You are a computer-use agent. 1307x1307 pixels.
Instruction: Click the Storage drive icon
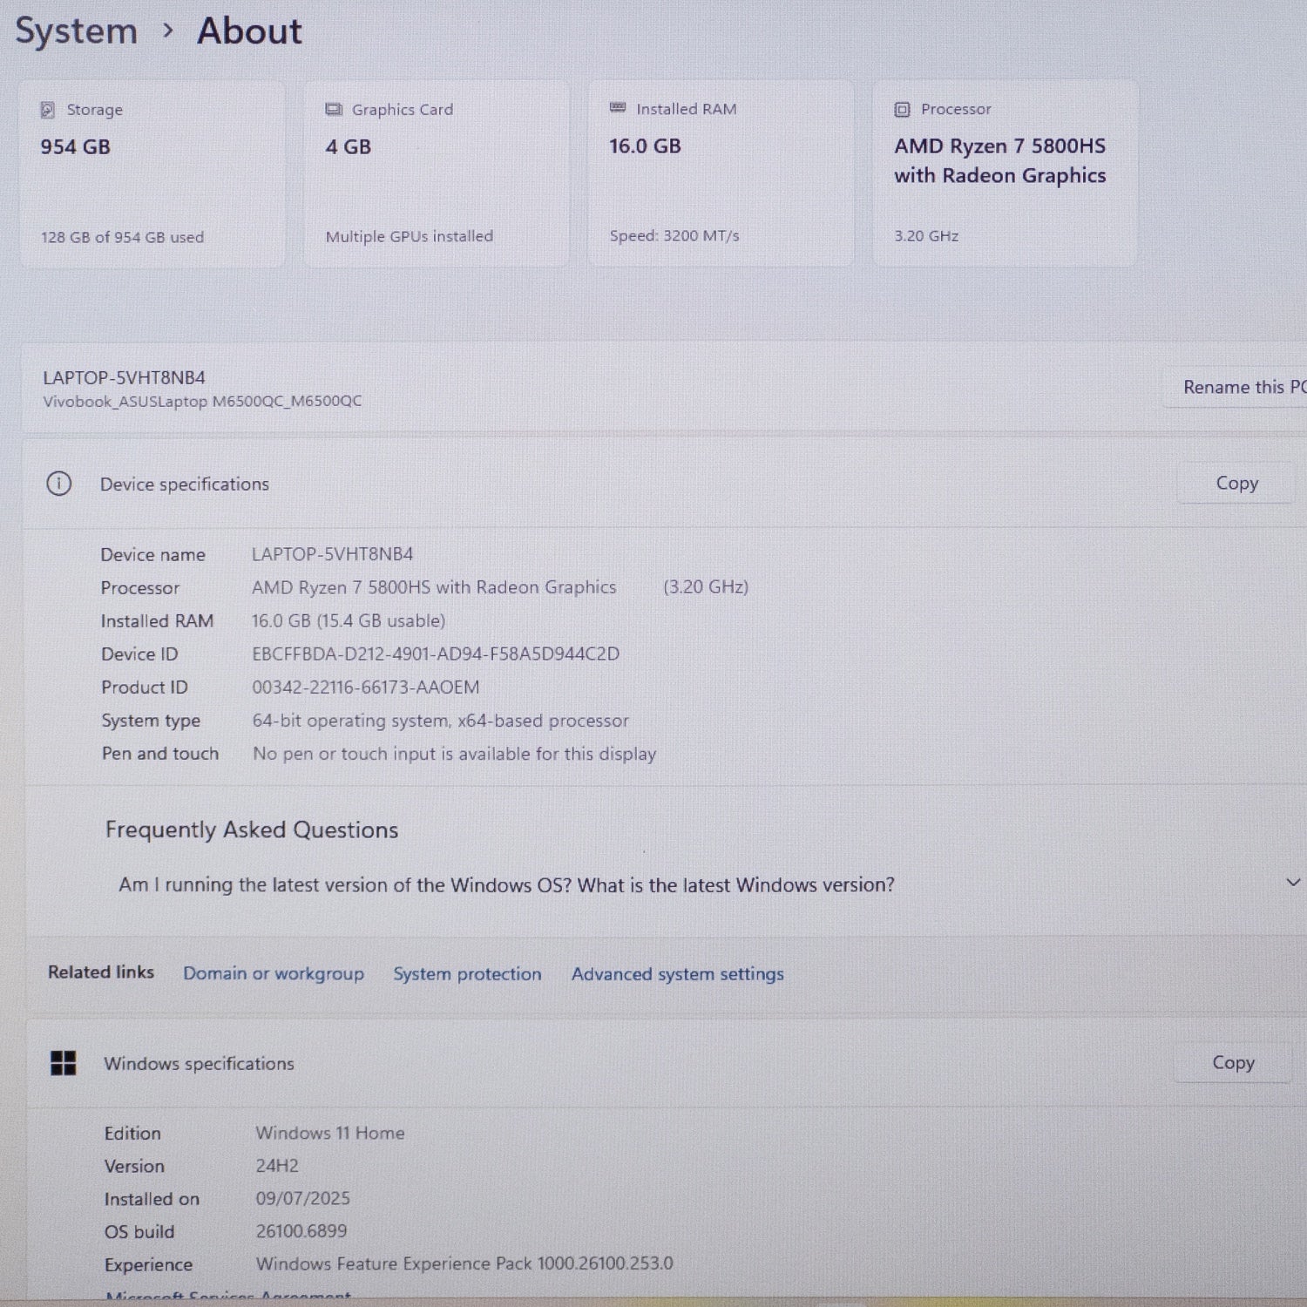(x=48, y=110)
